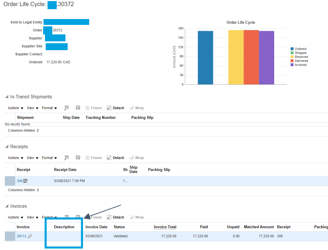
Task: Sort by the Invoice Total column header
Action: click(165, 227)
